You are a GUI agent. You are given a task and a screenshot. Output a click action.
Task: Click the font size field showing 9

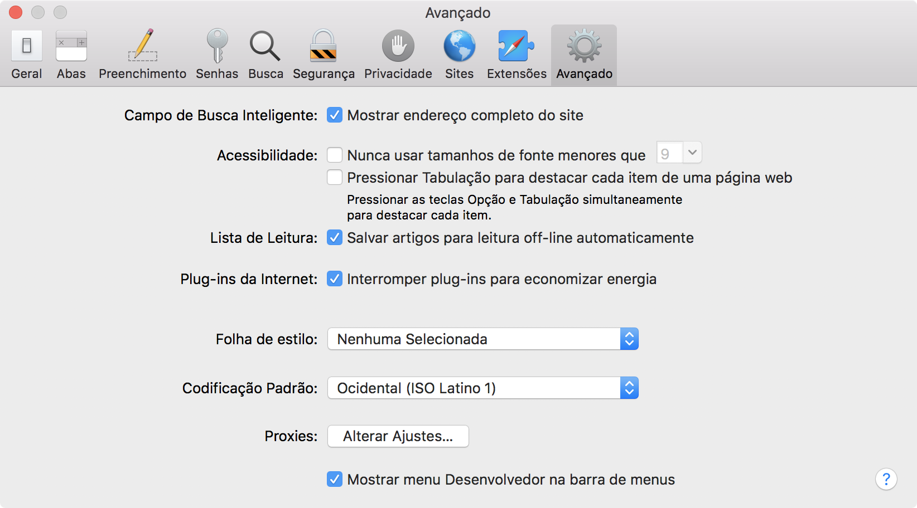(670, 153)
